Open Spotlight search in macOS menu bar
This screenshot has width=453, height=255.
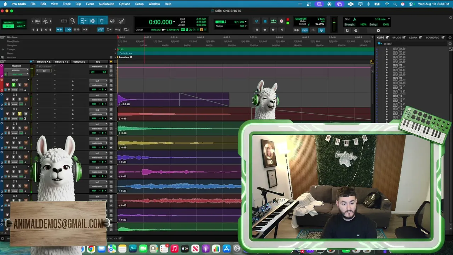tap(395, 4)
